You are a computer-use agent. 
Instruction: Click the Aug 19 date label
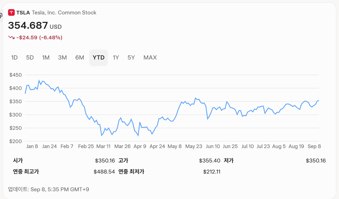point(296,146)
